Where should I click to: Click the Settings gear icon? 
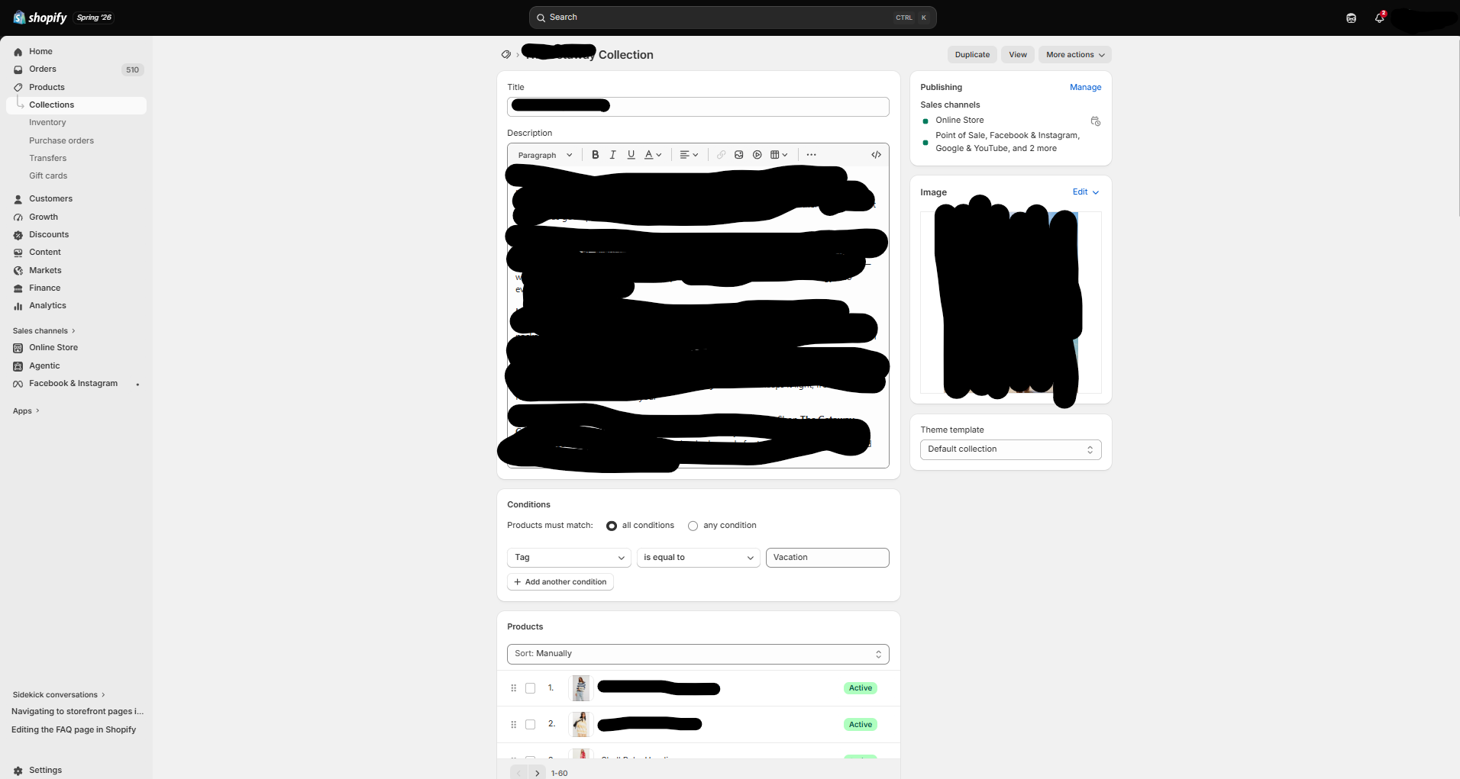18,771
